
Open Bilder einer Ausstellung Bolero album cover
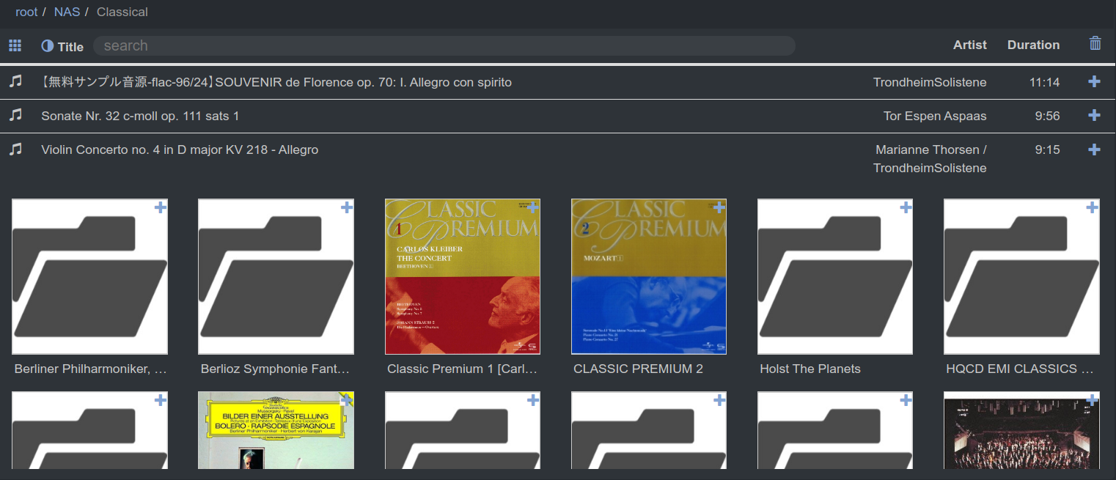pos(276,430)
